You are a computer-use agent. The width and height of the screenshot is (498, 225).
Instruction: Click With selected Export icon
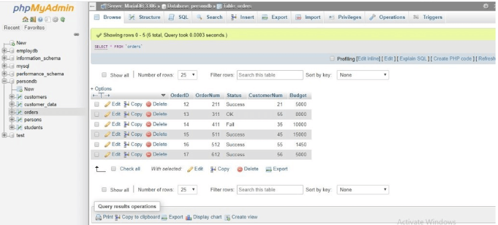(x=269, y=169)
